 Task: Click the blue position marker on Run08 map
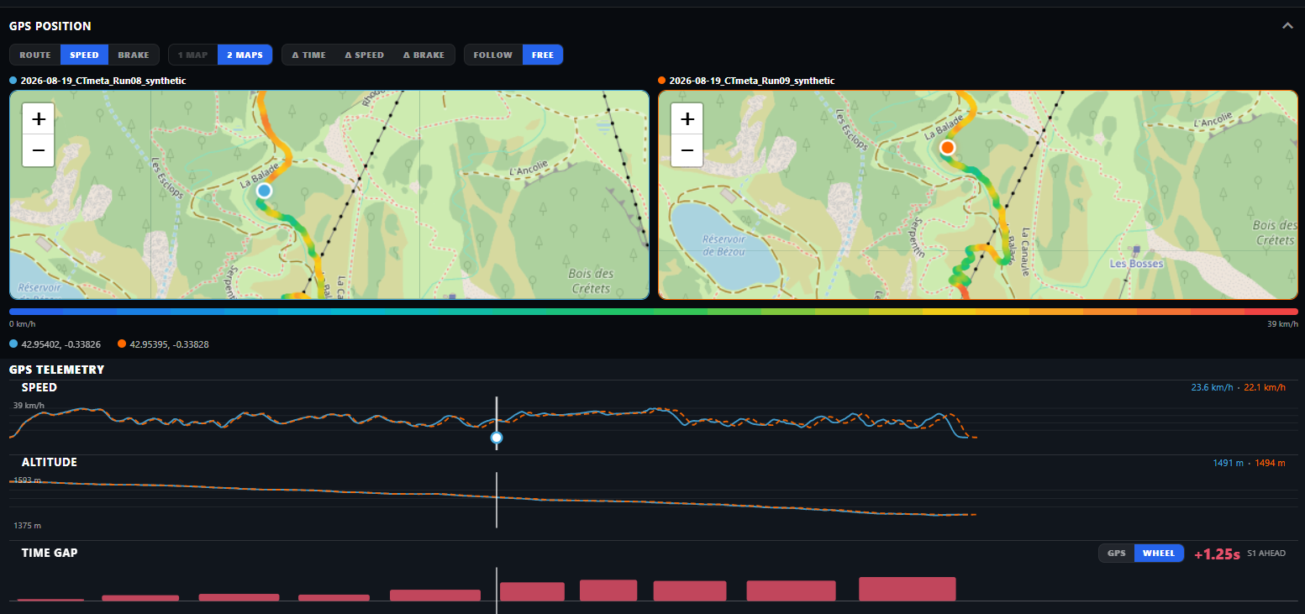(265, 191)
